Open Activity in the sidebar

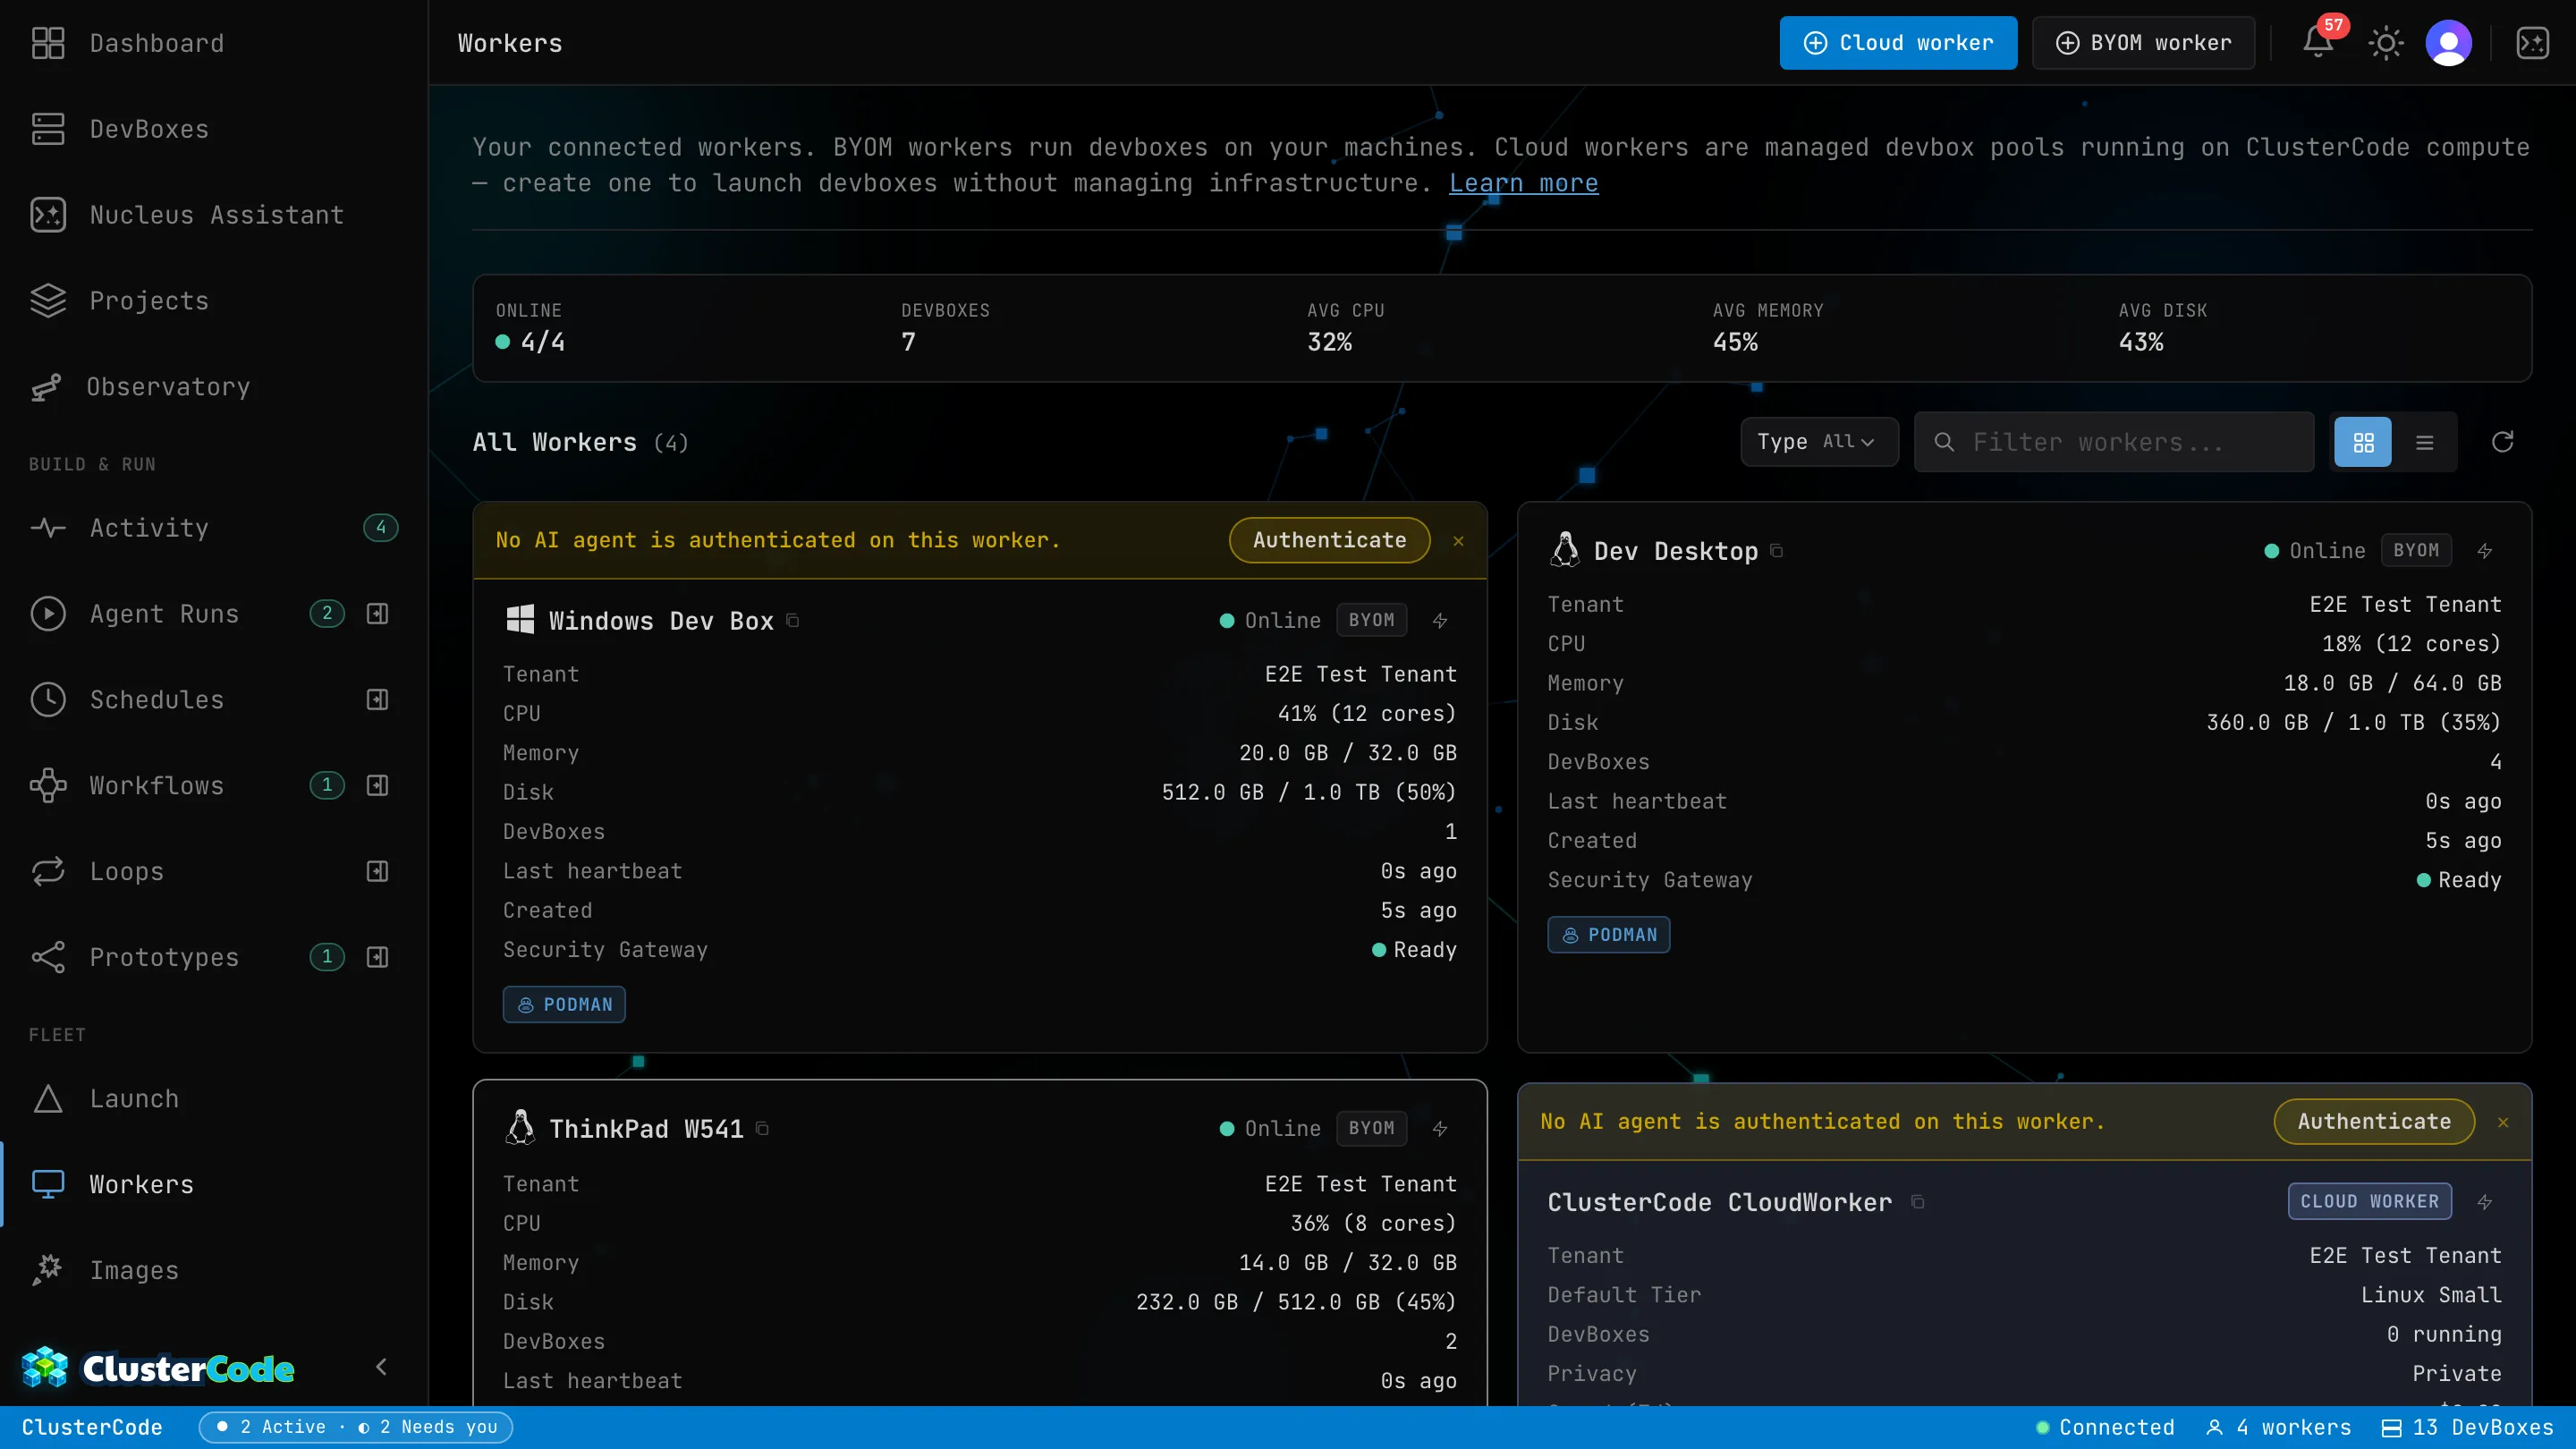coord(214,528)
